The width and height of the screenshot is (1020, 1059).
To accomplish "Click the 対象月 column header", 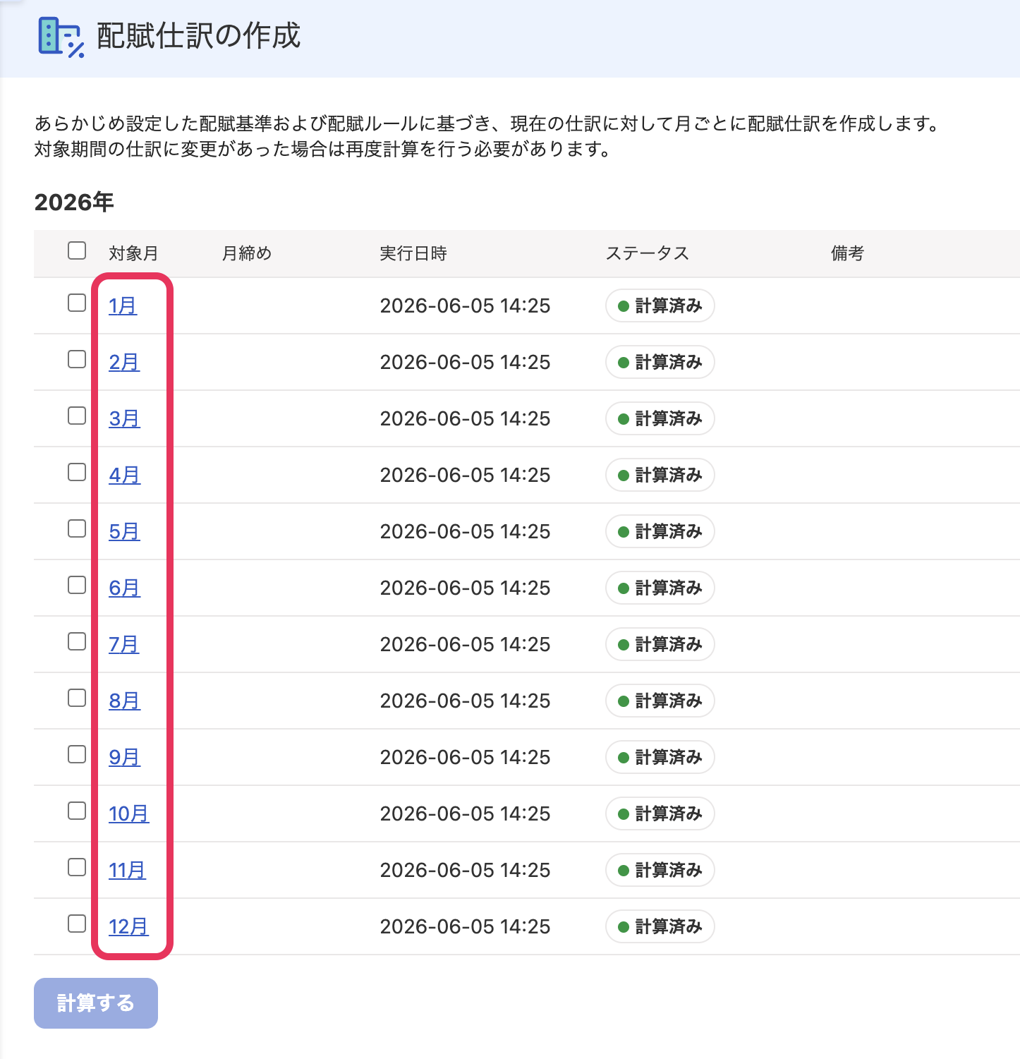I will click(x=133, y=253).
